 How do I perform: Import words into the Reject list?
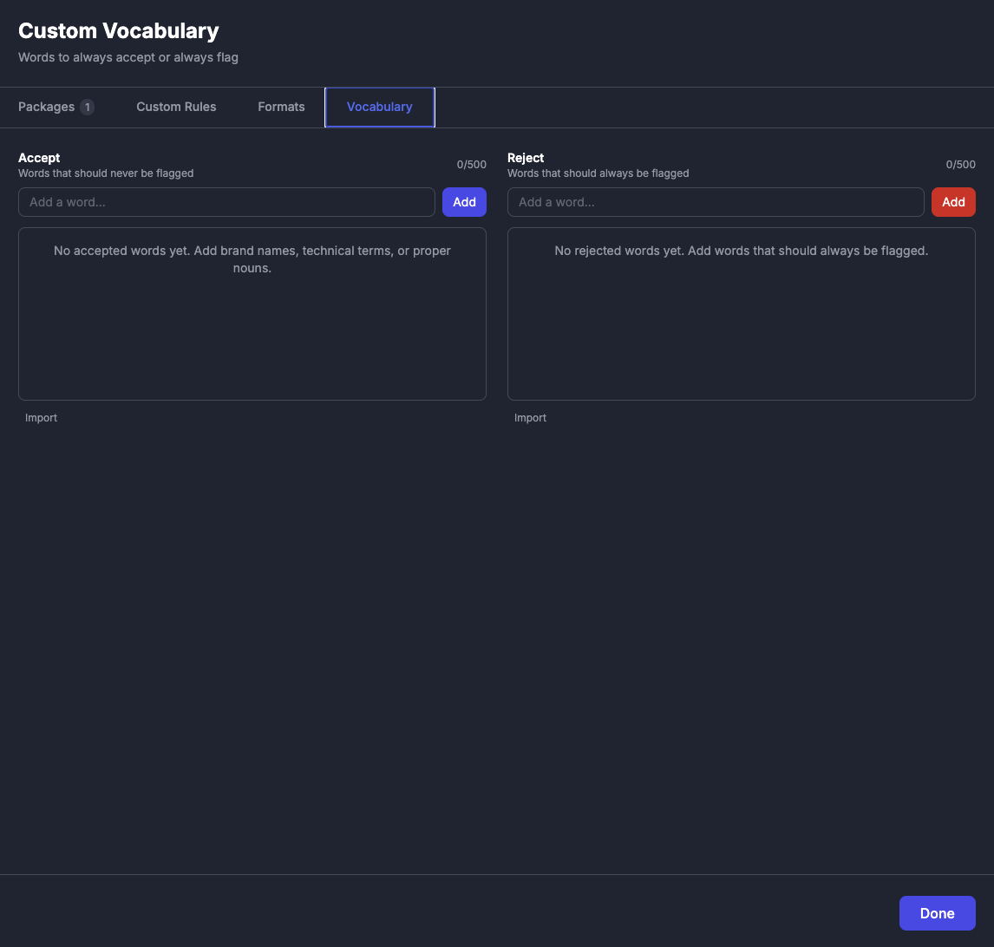(530, 418)
